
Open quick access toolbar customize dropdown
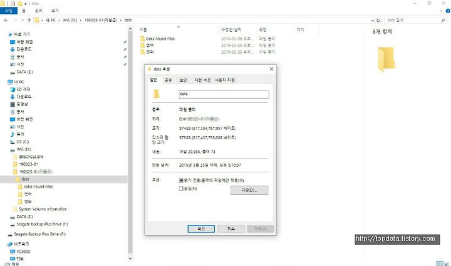point(25,4)
